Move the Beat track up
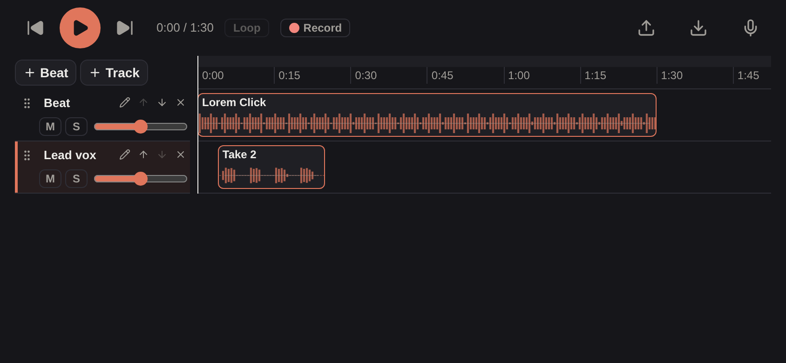The height and width of the screenshot is (363, 786). [143, 102]
